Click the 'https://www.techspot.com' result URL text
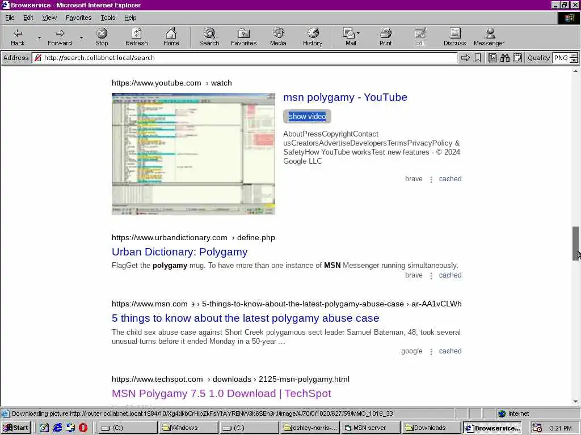Screen dimensions: 581x435 tap(157, 379)
